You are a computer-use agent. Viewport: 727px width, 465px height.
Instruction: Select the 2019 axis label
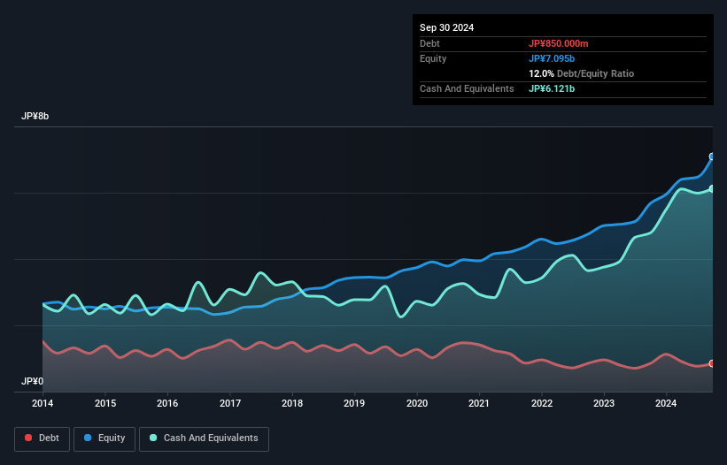pos(354,403)
